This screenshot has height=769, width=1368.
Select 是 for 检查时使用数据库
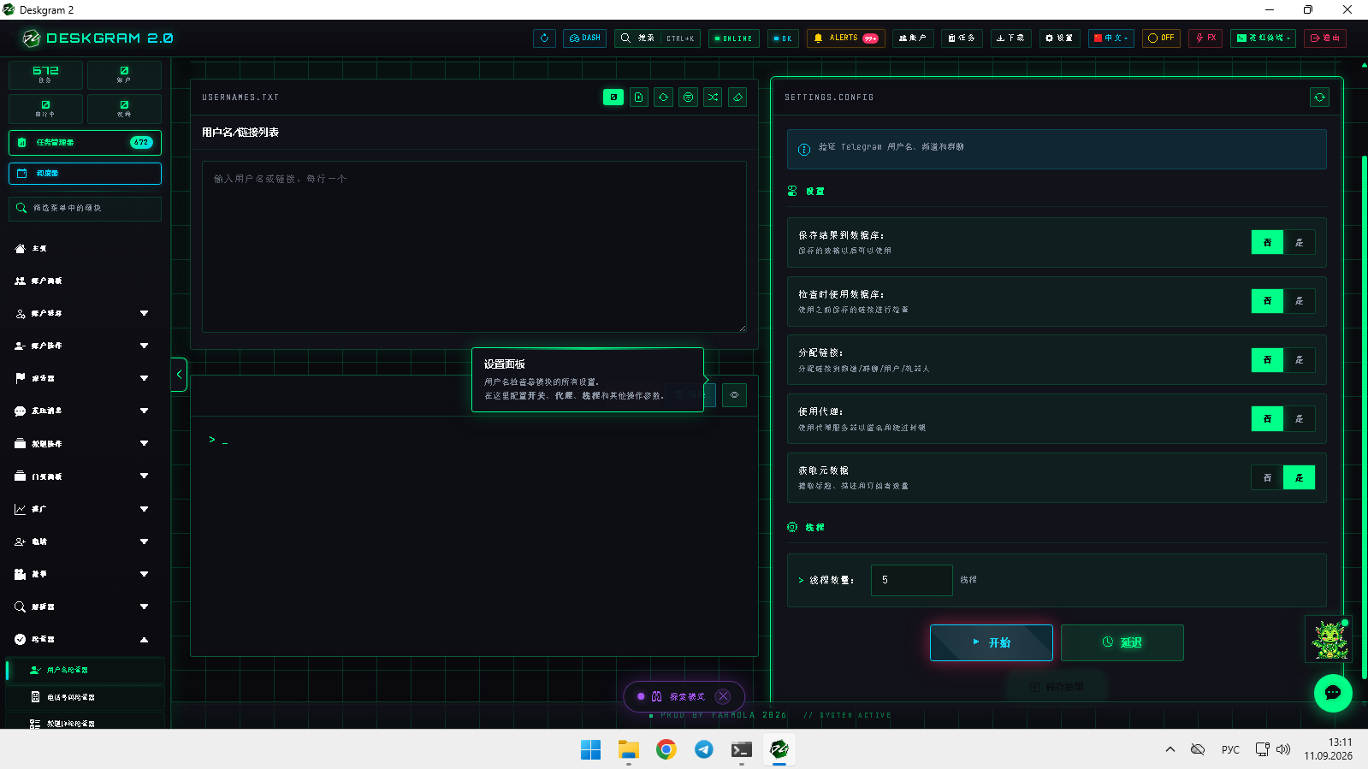1299,301
